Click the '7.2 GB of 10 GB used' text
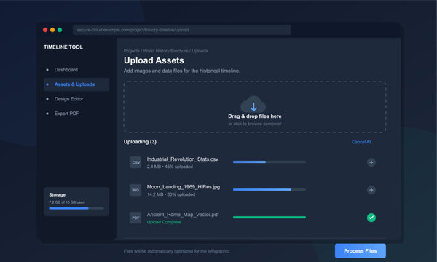This screenshot has height=262, width=437. [x=67, y=202]
